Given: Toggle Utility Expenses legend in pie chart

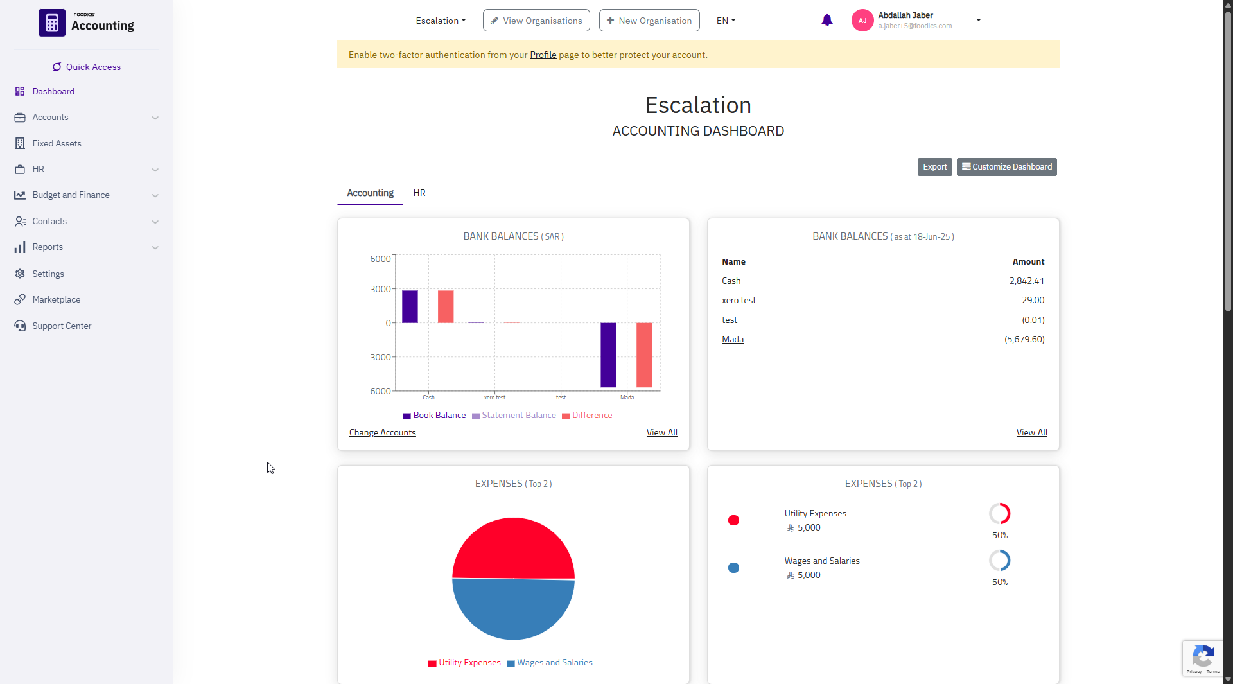Looking at the screenshot, I should (x=464, y=663).
